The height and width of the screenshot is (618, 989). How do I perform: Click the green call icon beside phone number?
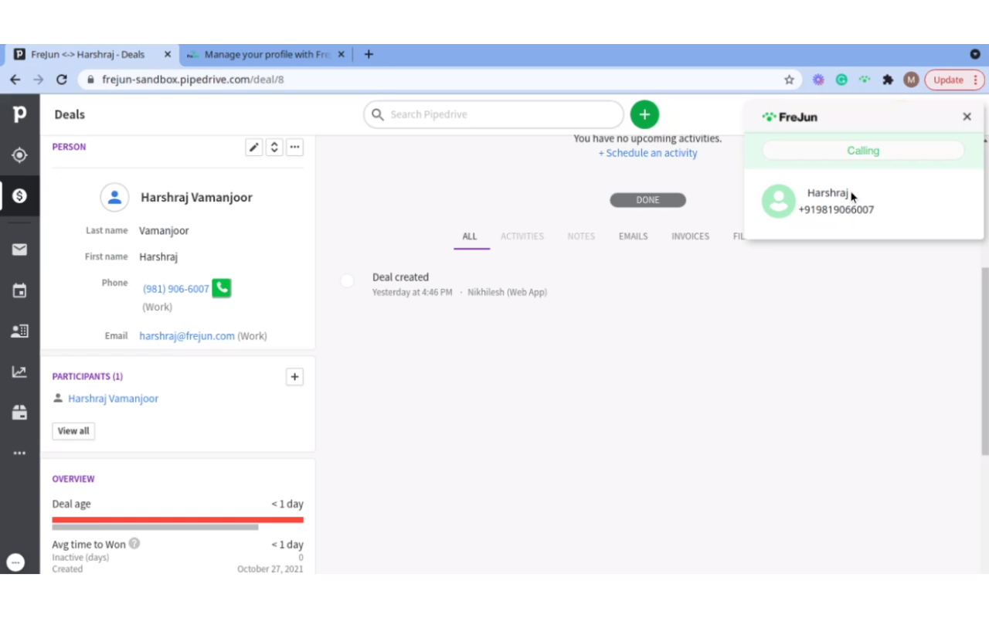(x=222, y=288)
